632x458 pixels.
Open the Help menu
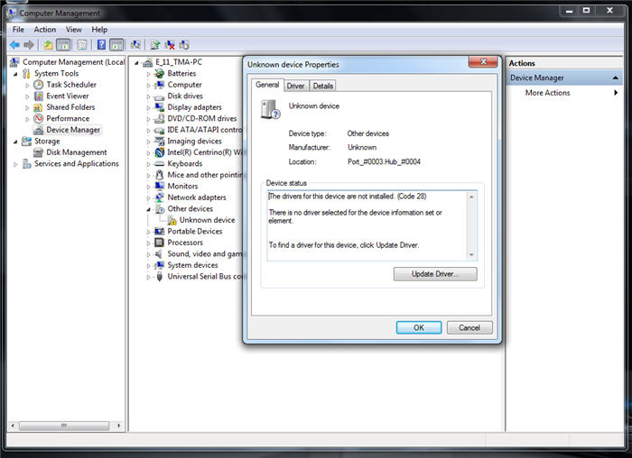99,30
